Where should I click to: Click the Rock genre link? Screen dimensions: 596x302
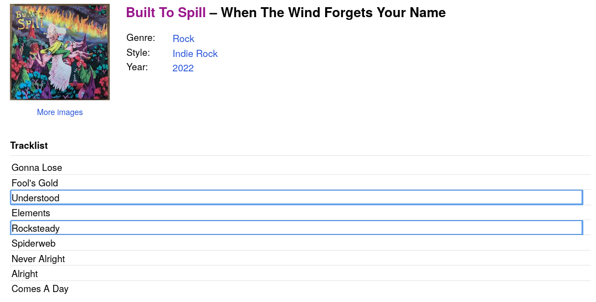click(183, 39)
